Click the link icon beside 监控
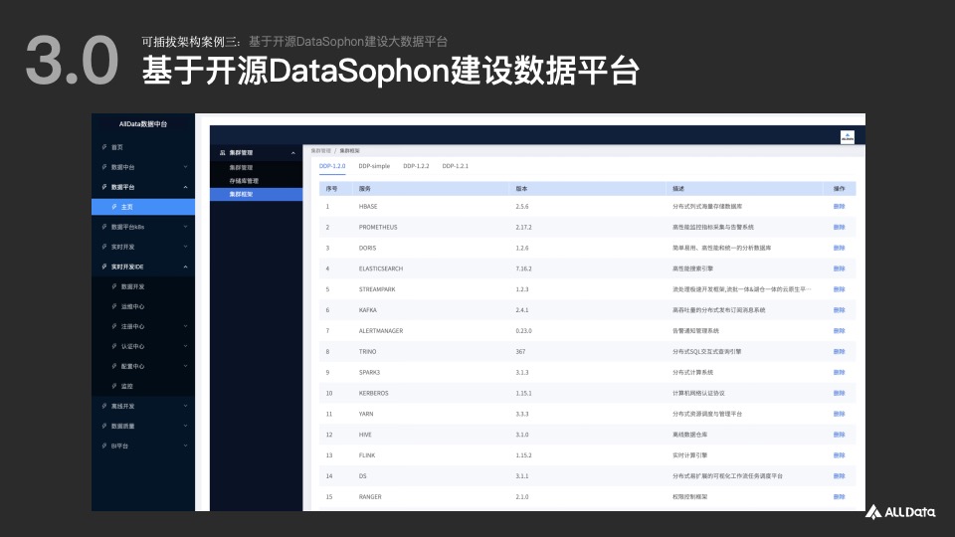This screenshot has width=955, height=537. tap(113, 386)
